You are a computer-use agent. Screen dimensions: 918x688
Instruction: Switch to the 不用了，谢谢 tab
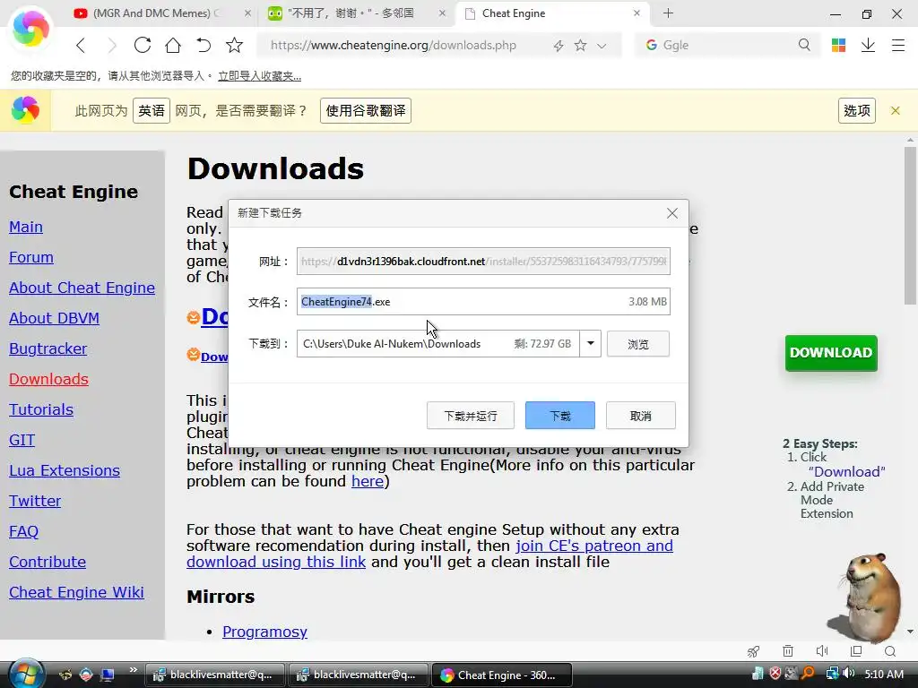351,13
